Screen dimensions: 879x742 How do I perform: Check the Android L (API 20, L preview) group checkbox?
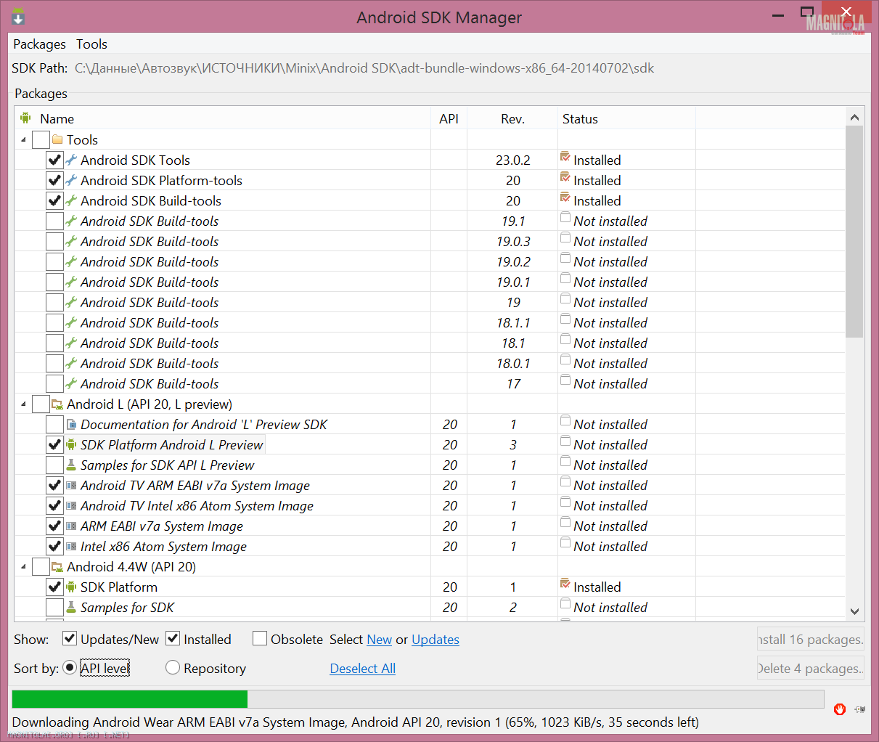click(x=41, y=404)
